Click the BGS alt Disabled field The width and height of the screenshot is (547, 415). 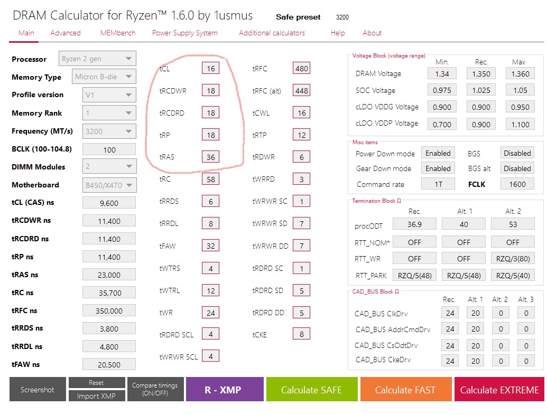517,168
